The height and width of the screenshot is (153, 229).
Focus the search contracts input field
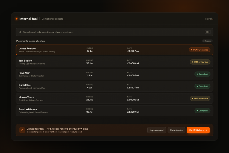(x=114, y=32)
